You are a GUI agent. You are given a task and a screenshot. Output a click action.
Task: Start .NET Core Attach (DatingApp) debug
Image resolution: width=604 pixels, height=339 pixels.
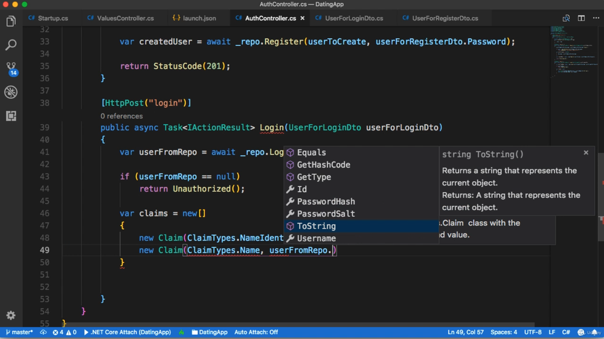127,332
